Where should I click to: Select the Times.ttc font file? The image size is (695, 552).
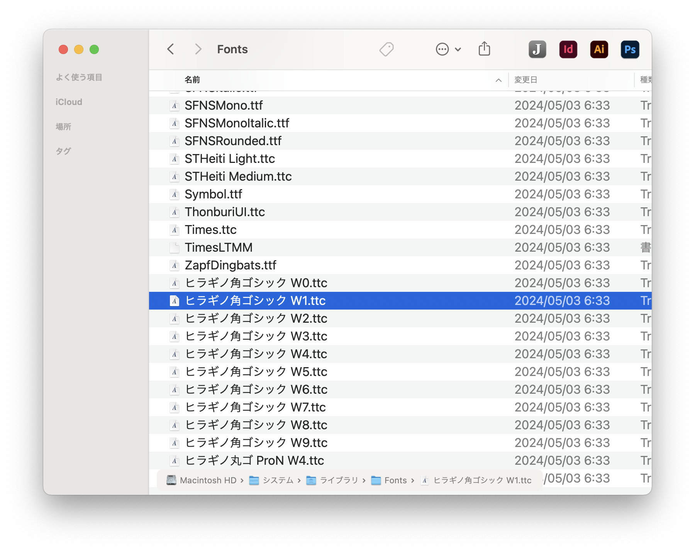coord(210,230)
